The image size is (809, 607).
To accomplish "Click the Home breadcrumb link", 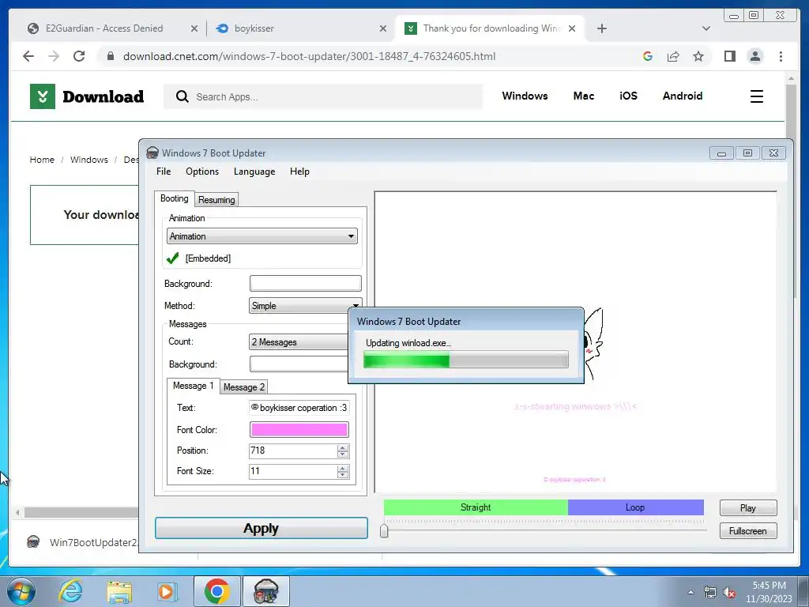I will [x=42, y=160].
